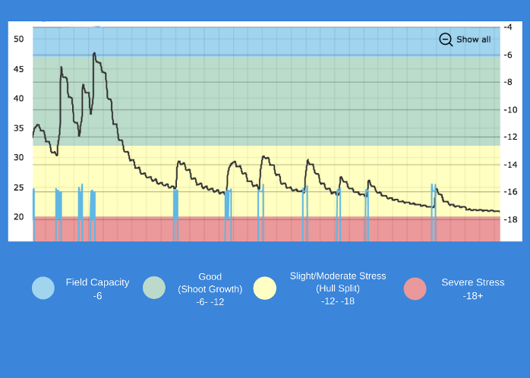Click right axis value -4
Image resolution: width=530 pixels, height=378 pixels.
point(508,27)
